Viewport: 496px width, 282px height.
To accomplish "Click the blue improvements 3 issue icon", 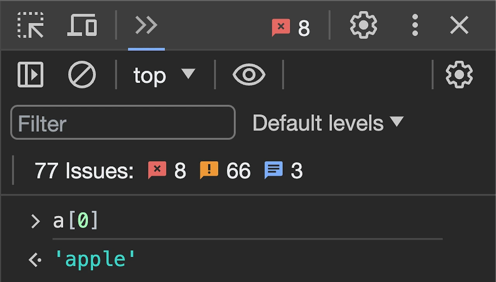I will 274,170.
